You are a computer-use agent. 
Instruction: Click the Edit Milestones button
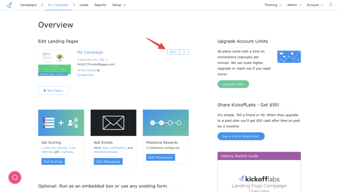pos(161,157)
